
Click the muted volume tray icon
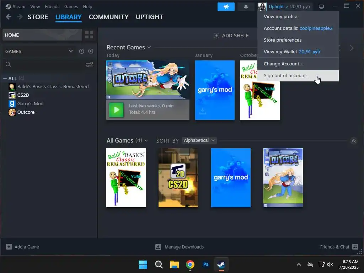click(x=330, y=264)
